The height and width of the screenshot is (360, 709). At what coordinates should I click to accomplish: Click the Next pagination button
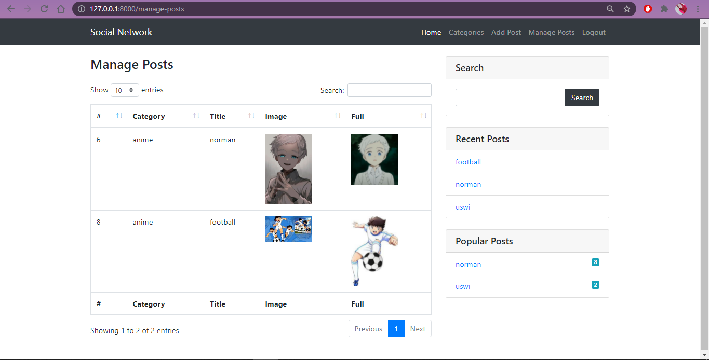[x=418, y=328]
